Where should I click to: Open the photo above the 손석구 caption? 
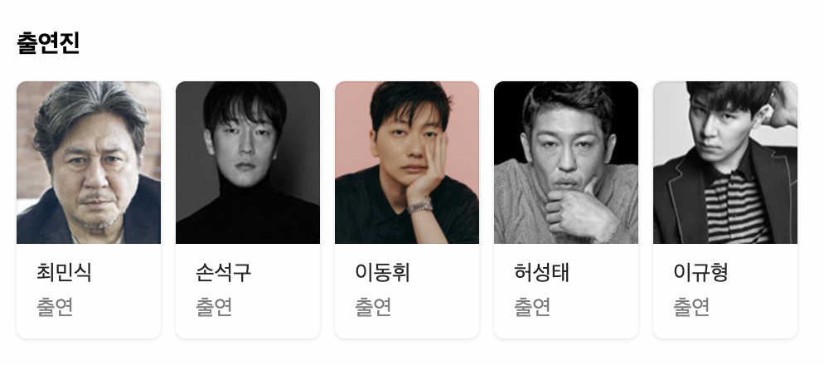click(248, 163)
